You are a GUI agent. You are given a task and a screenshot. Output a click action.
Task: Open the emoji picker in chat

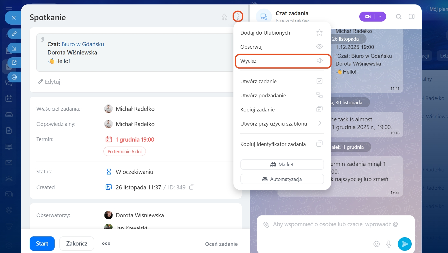[x=376, y=244]
